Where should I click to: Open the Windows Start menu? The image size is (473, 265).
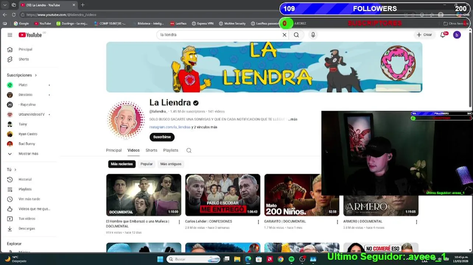(x=160, y=259)
